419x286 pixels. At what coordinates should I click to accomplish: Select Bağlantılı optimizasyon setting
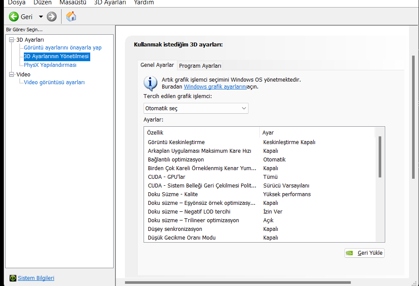260,160
